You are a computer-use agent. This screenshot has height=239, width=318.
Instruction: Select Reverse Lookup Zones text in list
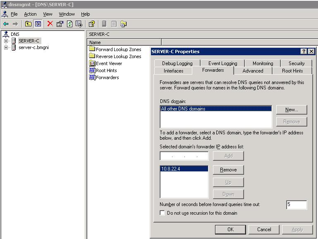[119, 56]
